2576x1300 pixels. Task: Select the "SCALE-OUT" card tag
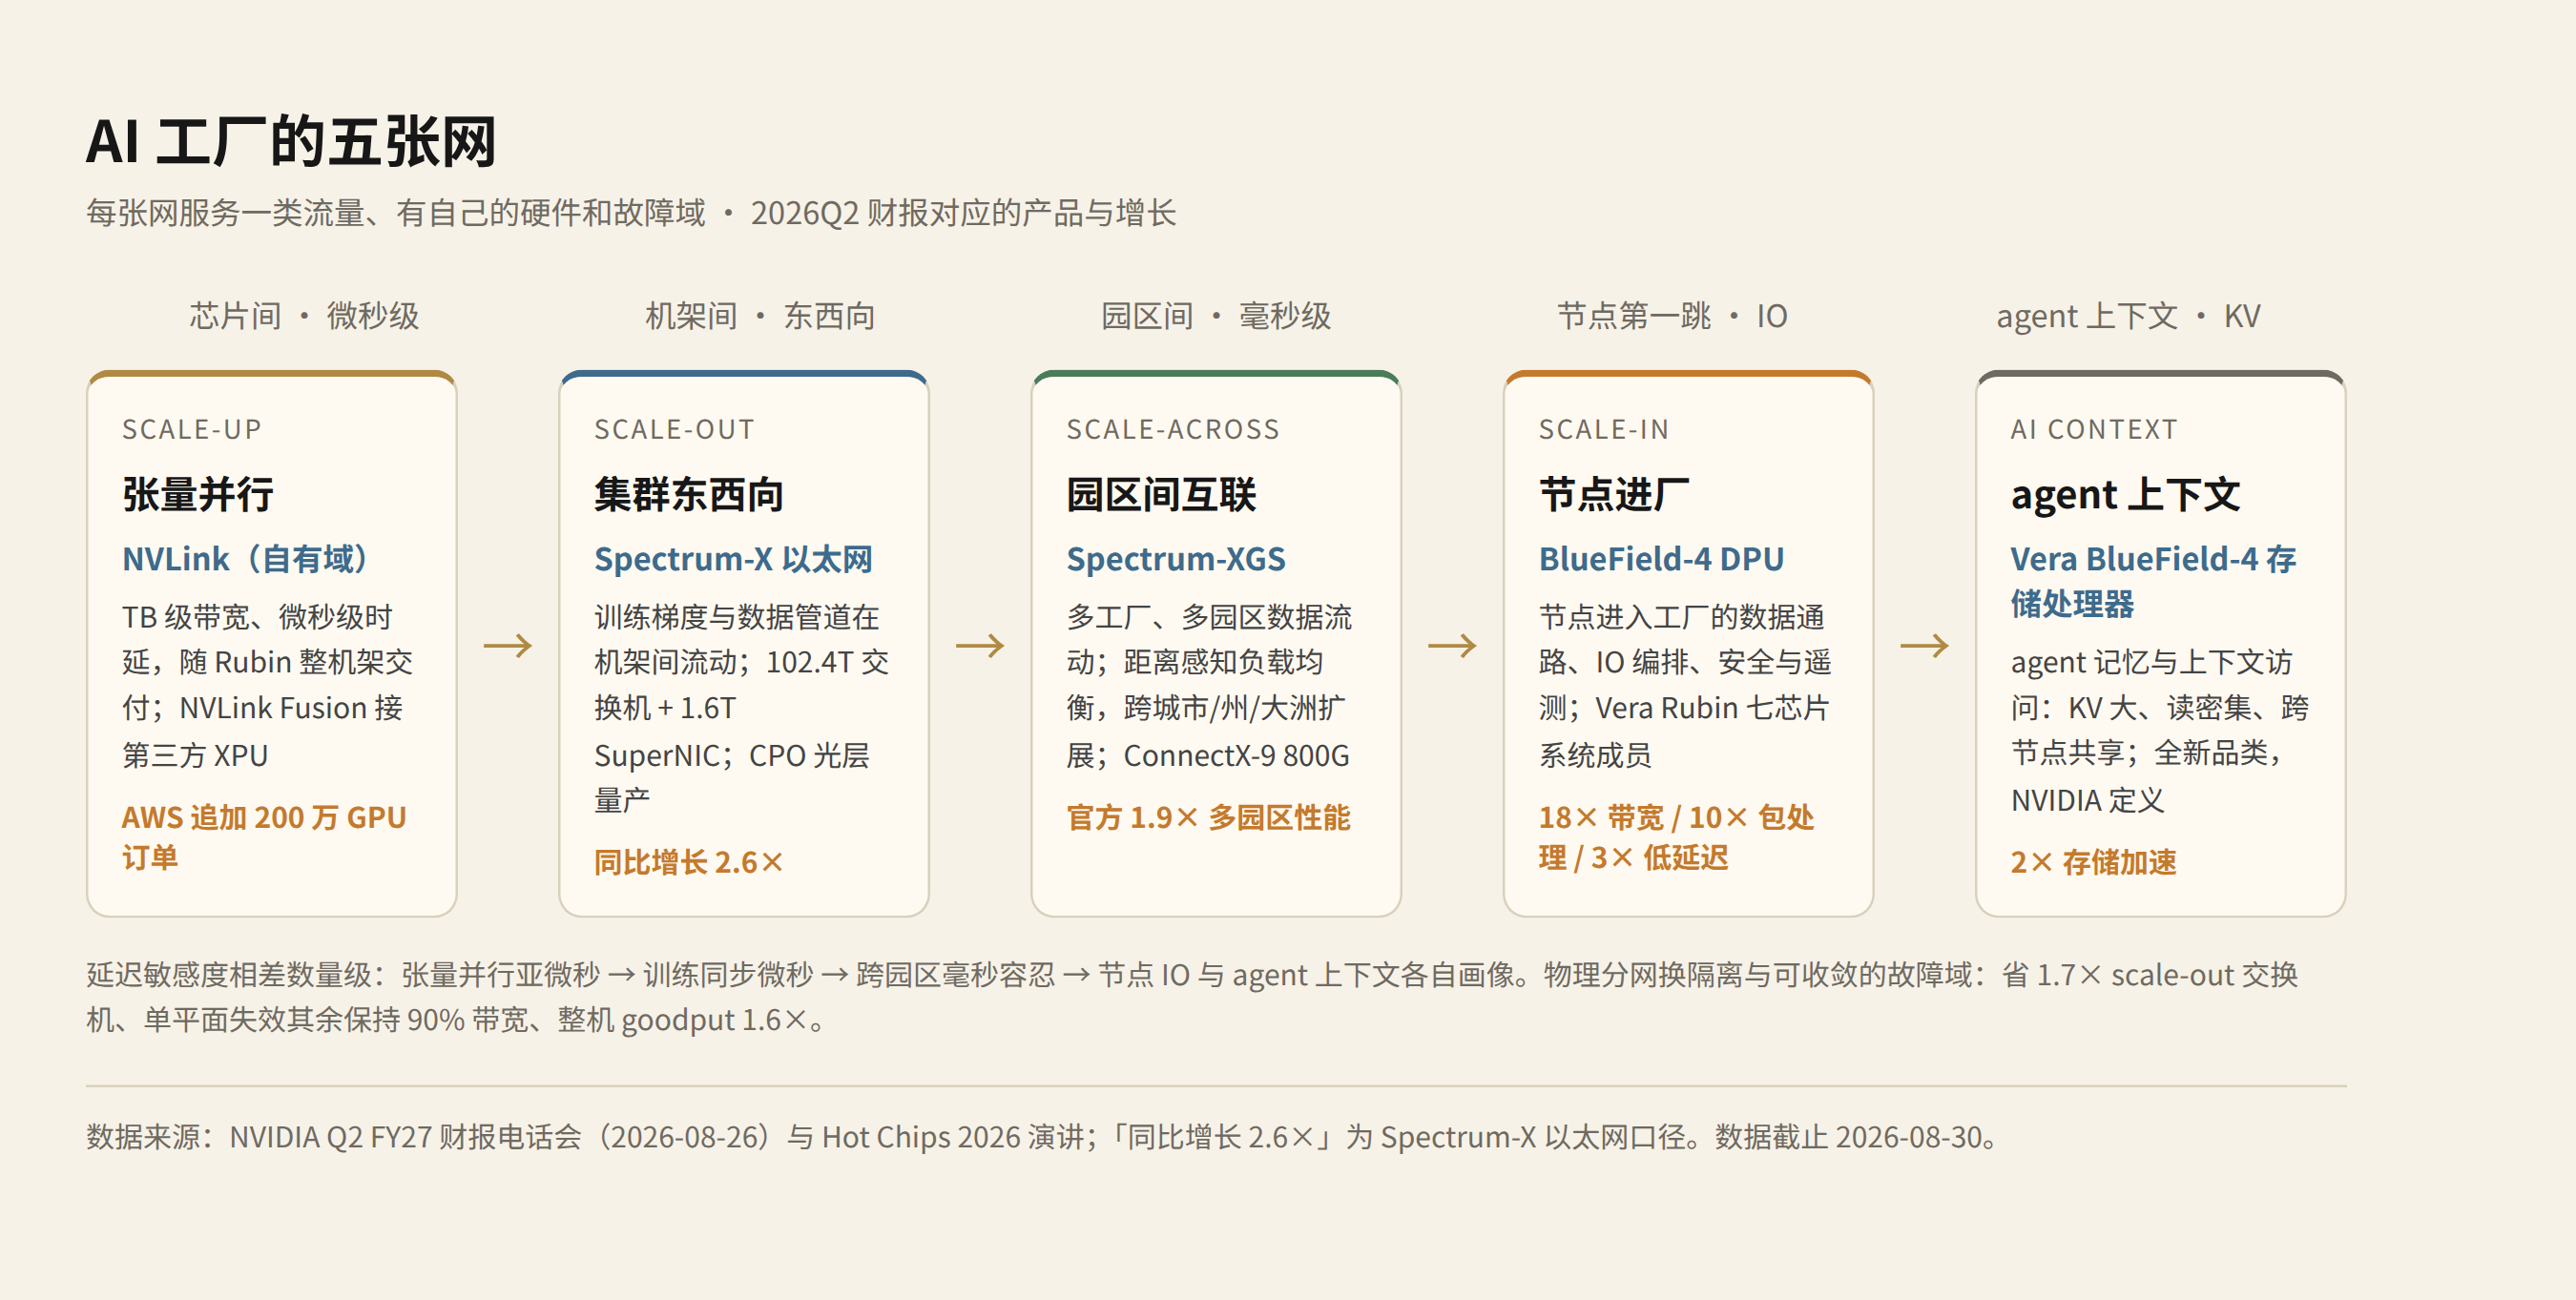(675, 430)
